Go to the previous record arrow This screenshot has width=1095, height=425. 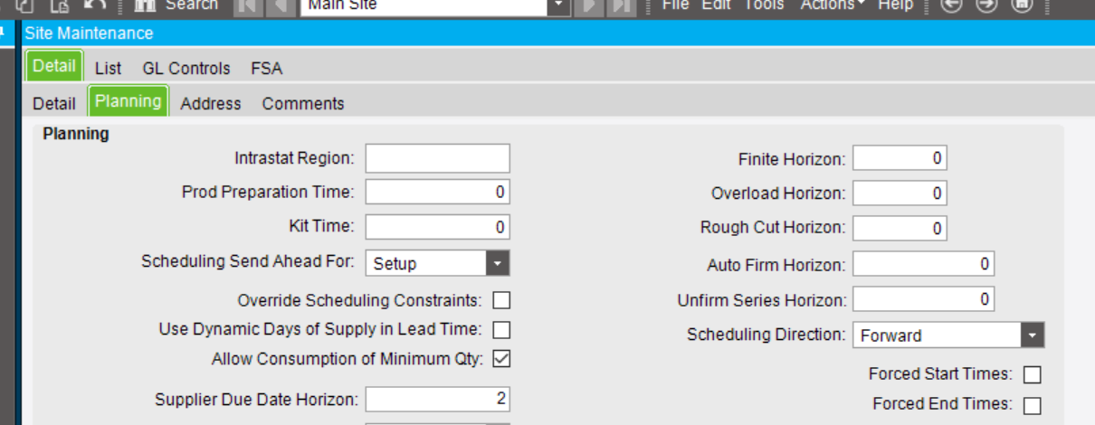coord(280,5)
